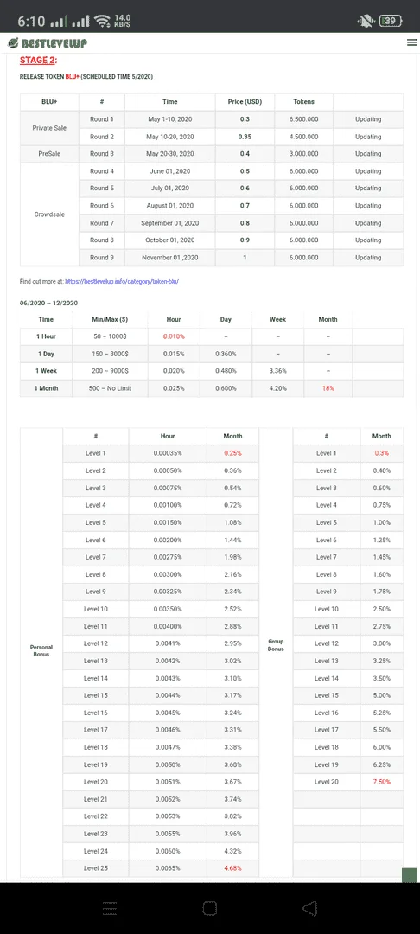420x934 pixels.
Task: Tap the Android back button
Action: tap(309, 908)
